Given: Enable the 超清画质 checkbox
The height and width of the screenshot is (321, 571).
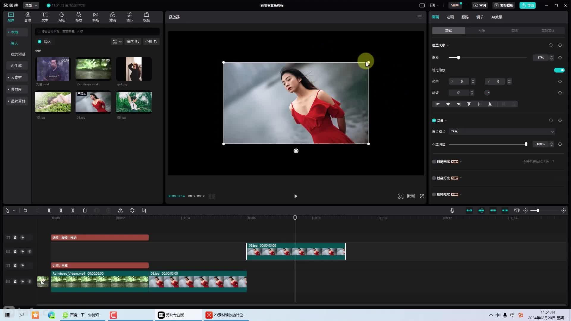Looking at the screenshot, I should click(434, 162).
